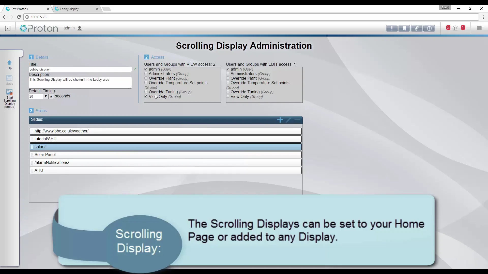This screenshot has height=274, width=488.
Task: Check Override Plant under EDIT access
Action: [x=228, y=78]
